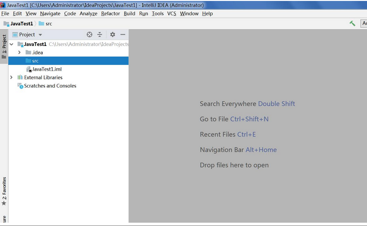Screen dimensions: 367x226
Task: Click the Scratches and Consoles icon
Action: tap(20, 86)
